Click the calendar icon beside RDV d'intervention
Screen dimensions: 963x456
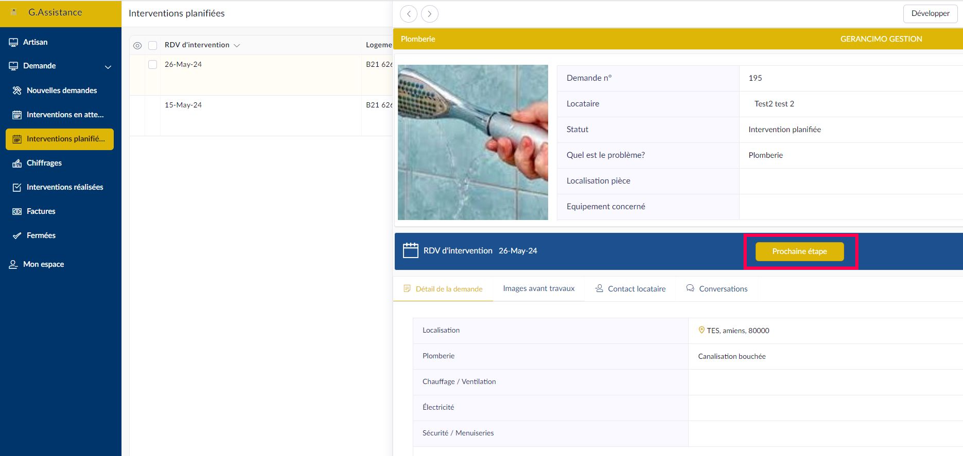[410, 250]
